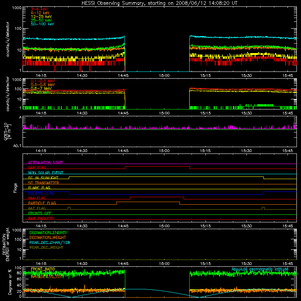Click the HESSI Observing Summary title text
Image resolution: width=301 pixels, height=301 pixels.
159,3
